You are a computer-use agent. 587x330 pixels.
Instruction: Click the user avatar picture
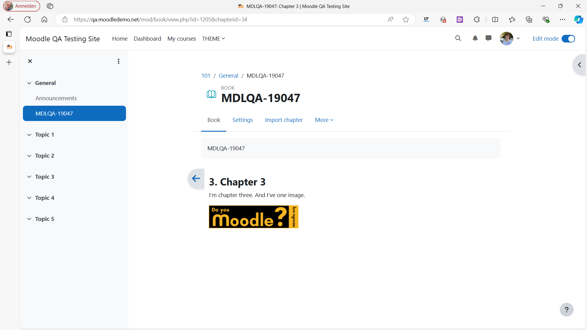tap(507, 38)
